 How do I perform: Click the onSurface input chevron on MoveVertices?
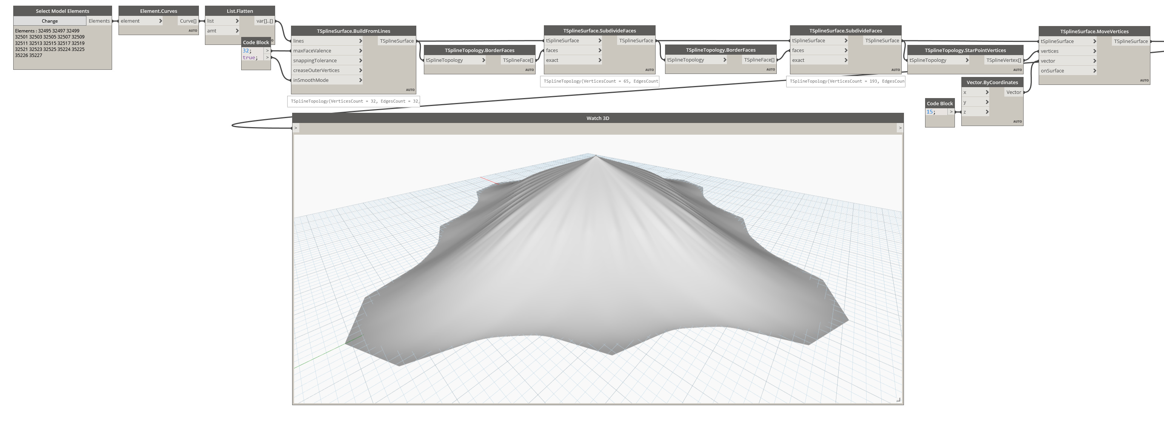point(1095,71)
